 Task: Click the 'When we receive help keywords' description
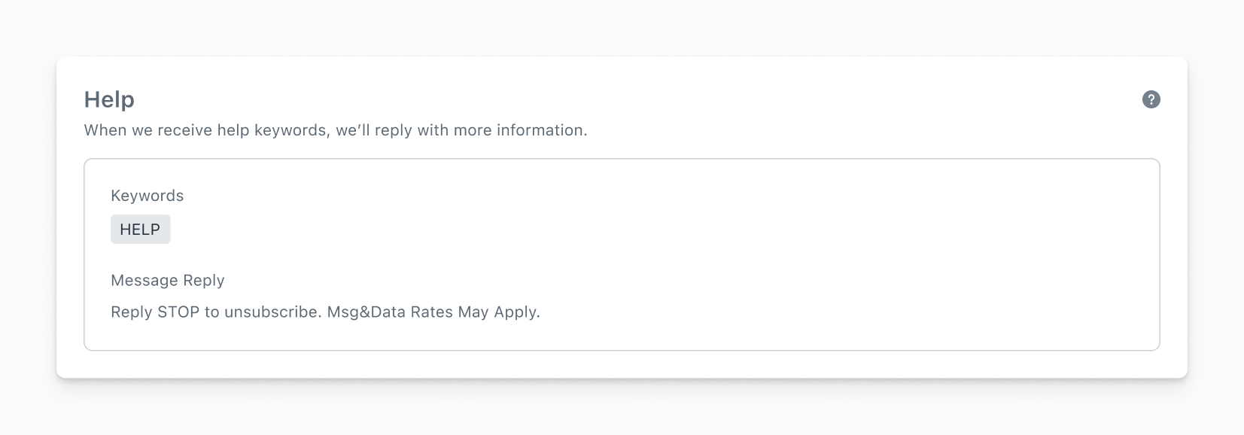(336, 130)
